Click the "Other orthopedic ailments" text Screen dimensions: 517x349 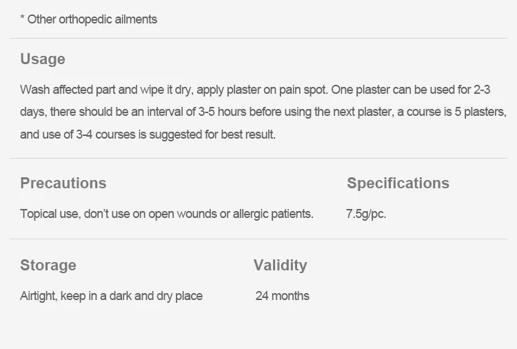92,19
